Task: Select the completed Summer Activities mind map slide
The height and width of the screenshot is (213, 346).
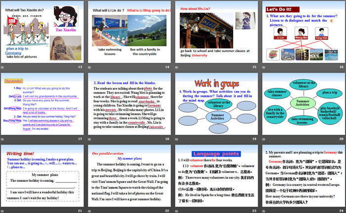Action: tap(303, 104)
